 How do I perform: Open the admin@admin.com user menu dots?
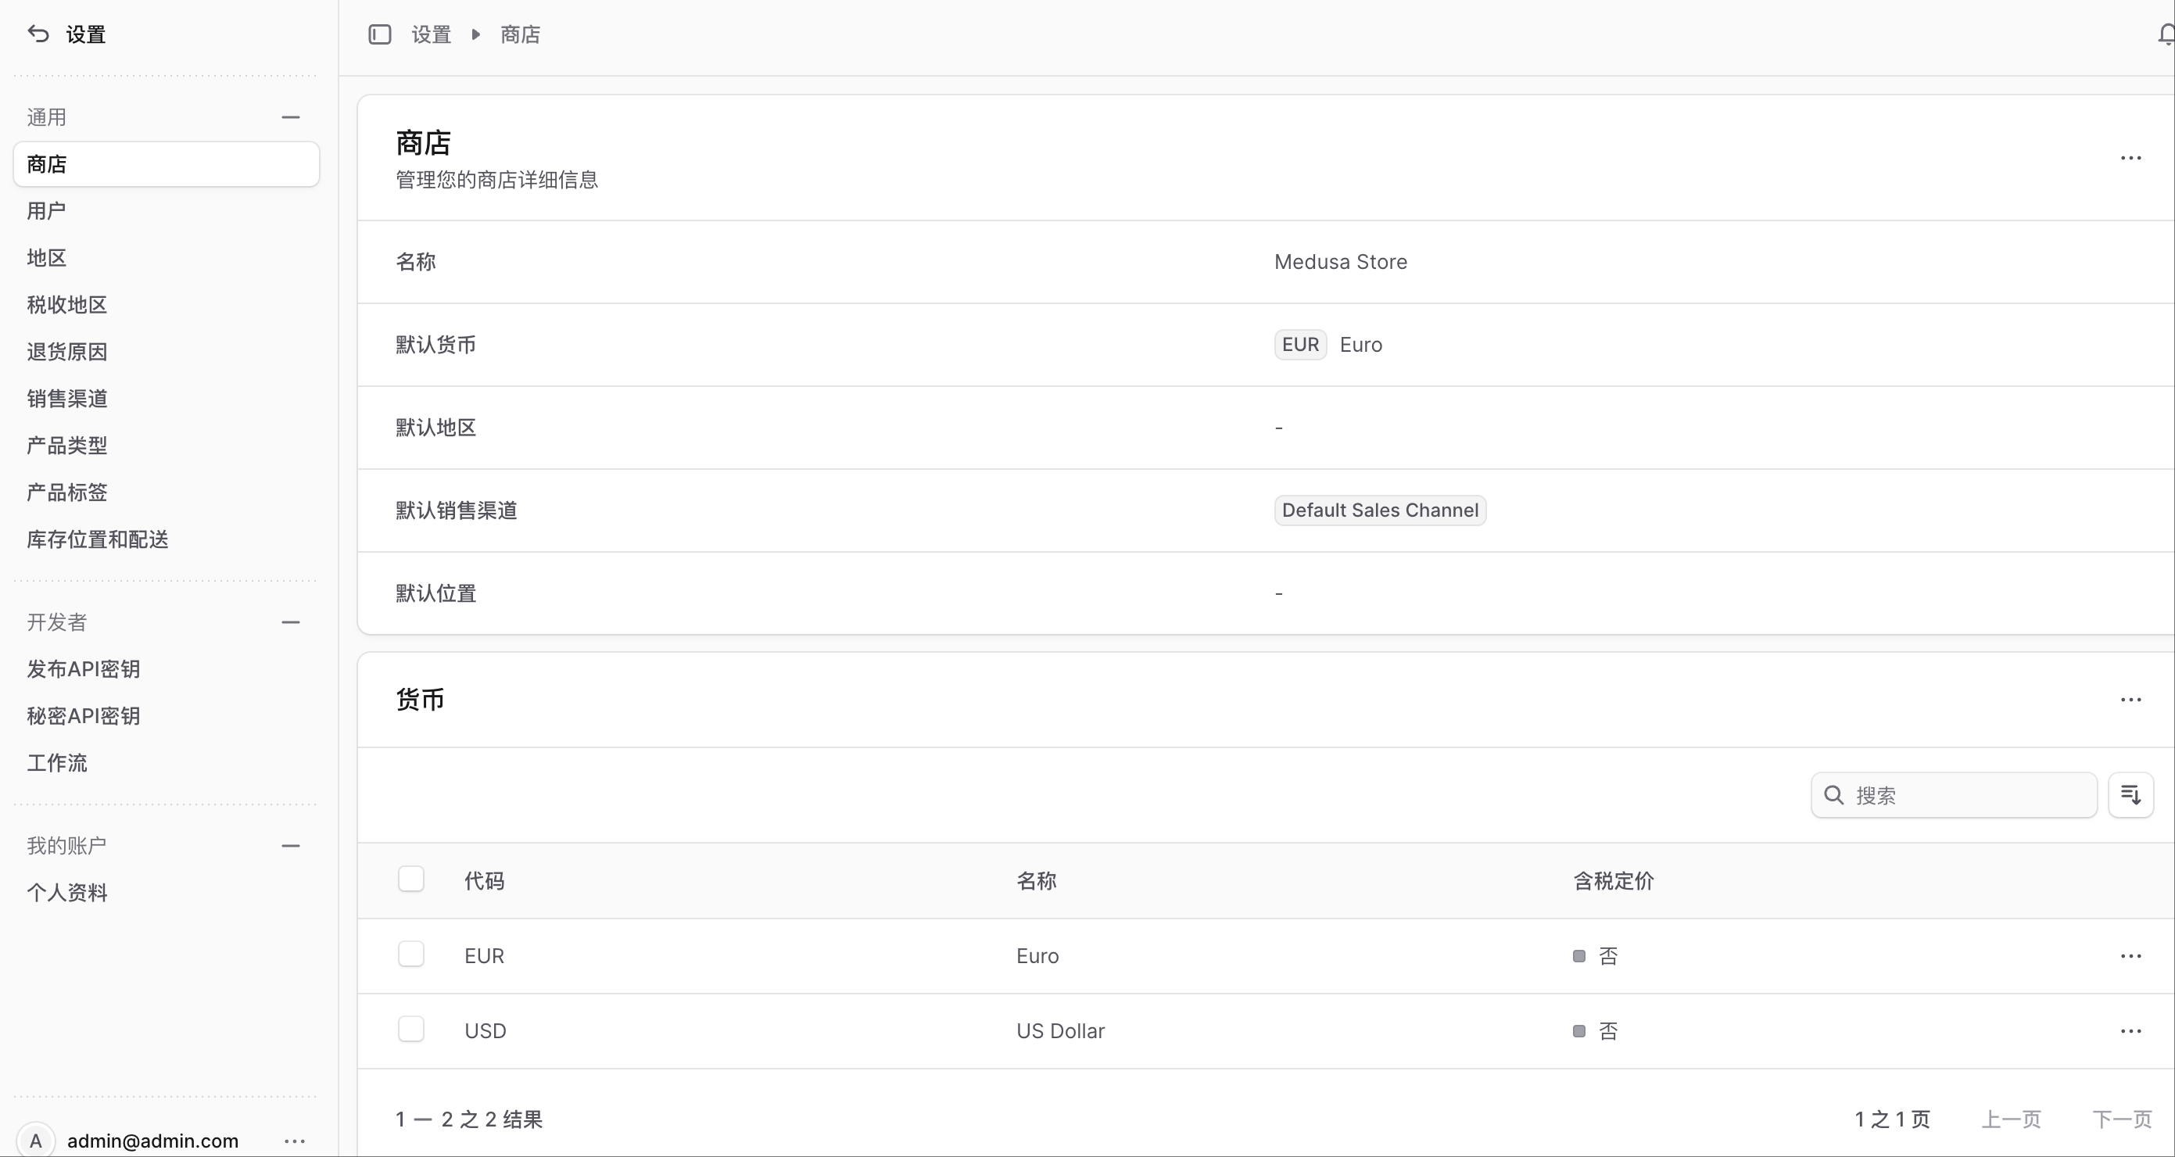click(295, 1141)
